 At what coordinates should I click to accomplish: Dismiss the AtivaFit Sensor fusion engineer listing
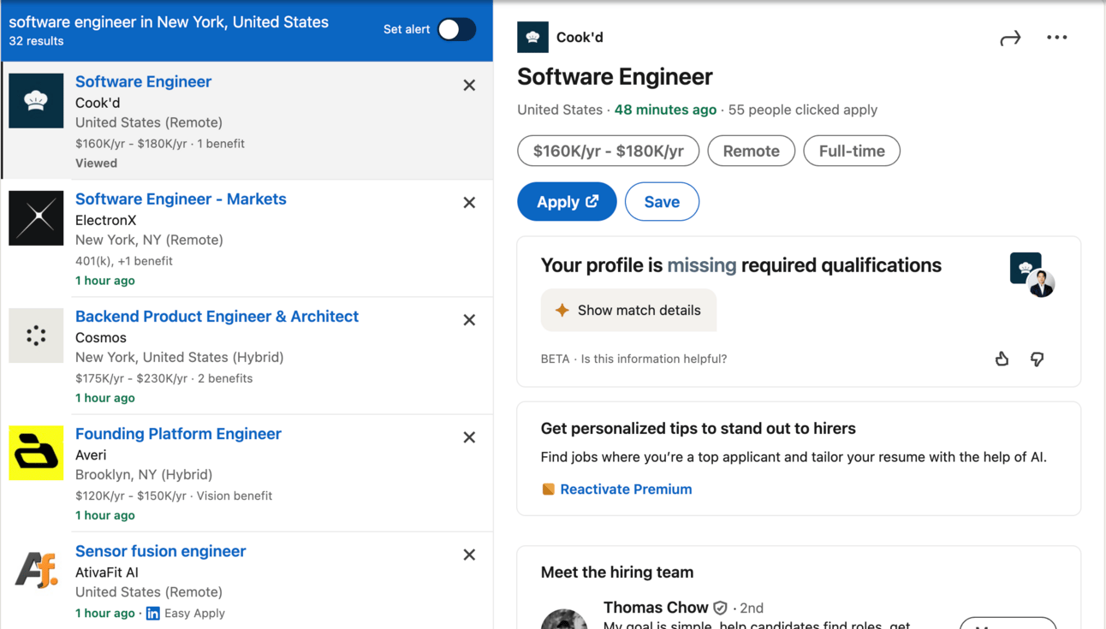(x=469, y=555)
